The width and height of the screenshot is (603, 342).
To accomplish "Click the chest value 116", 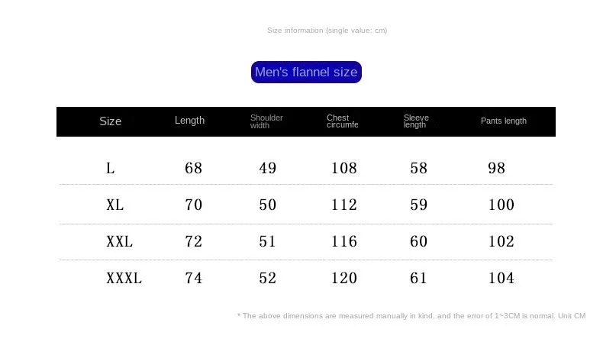I will pos(344,241).
